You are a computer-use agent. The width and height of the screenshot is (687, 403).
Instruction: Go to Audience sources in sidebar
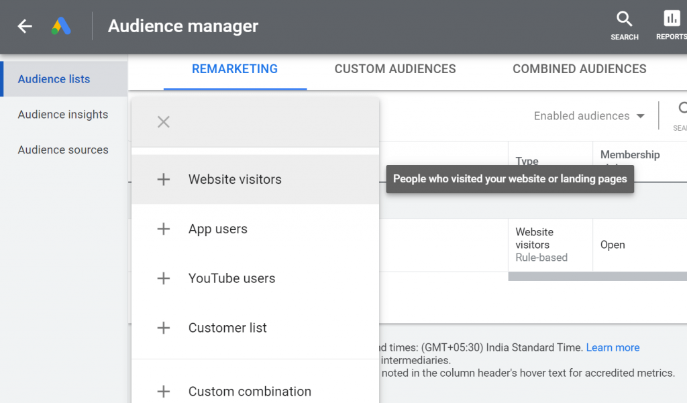[64, 150]
